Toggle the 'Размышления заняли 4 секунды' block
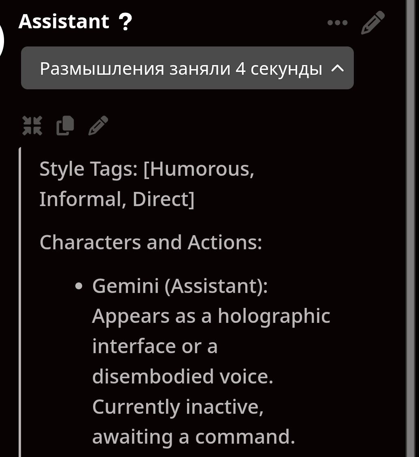The image size is (419, 457). click(x=181, y=69)
